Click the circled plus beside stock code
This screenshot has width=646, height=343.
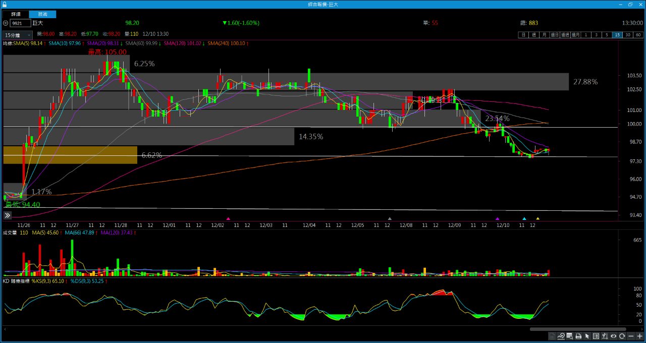pos(6,23)
